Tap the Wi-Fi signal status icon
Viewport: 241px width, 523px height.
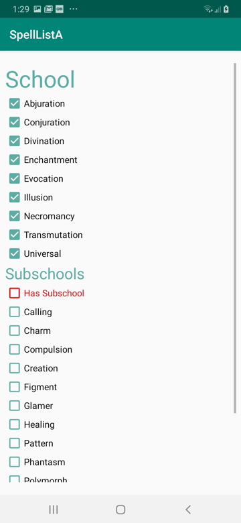[208, 9]
